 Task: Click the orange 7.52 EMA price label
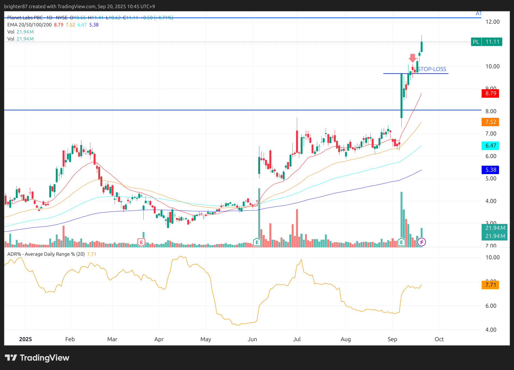(x=490, y=122)
